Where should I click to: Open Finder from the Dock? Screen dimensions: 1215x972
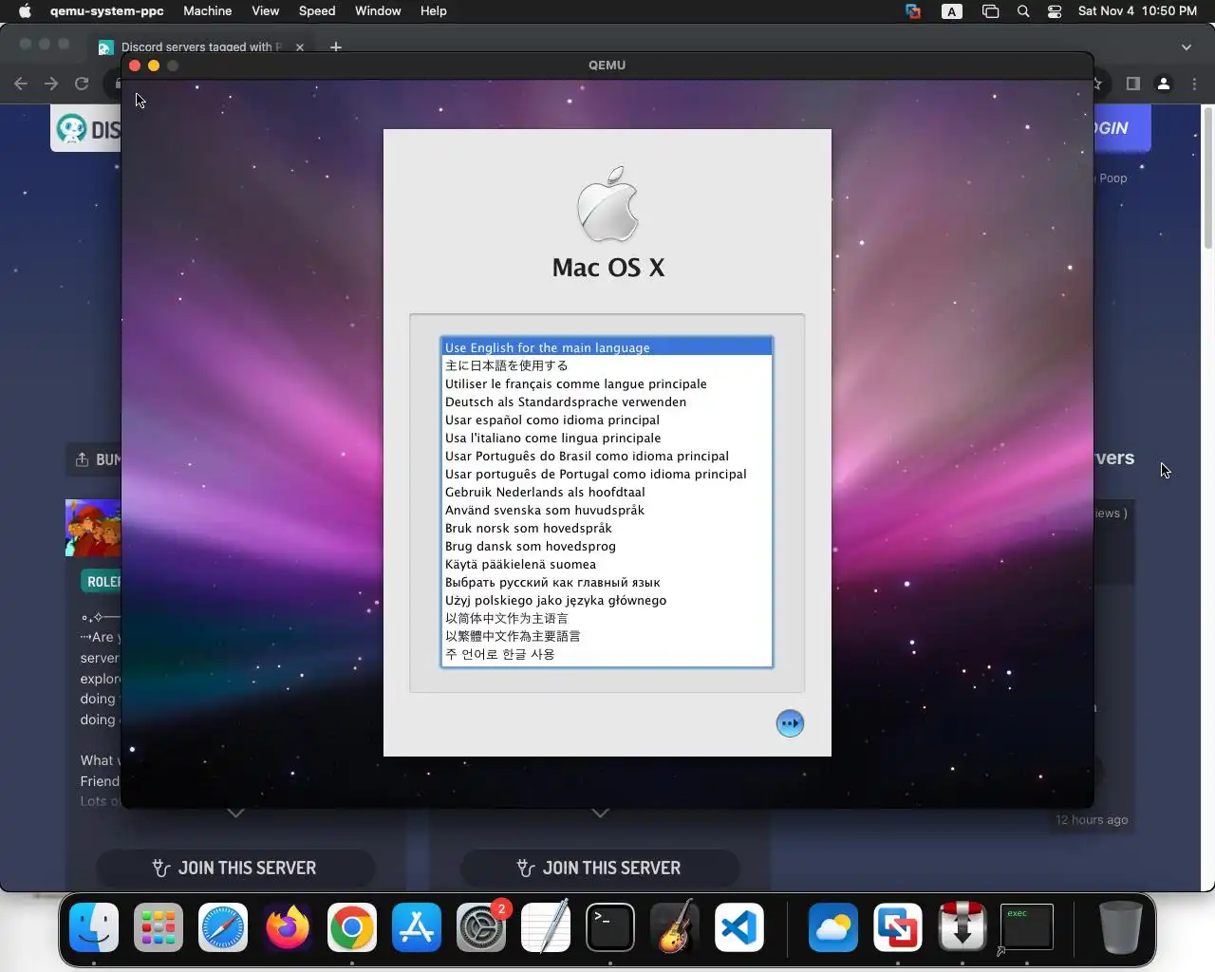point(94,927)
